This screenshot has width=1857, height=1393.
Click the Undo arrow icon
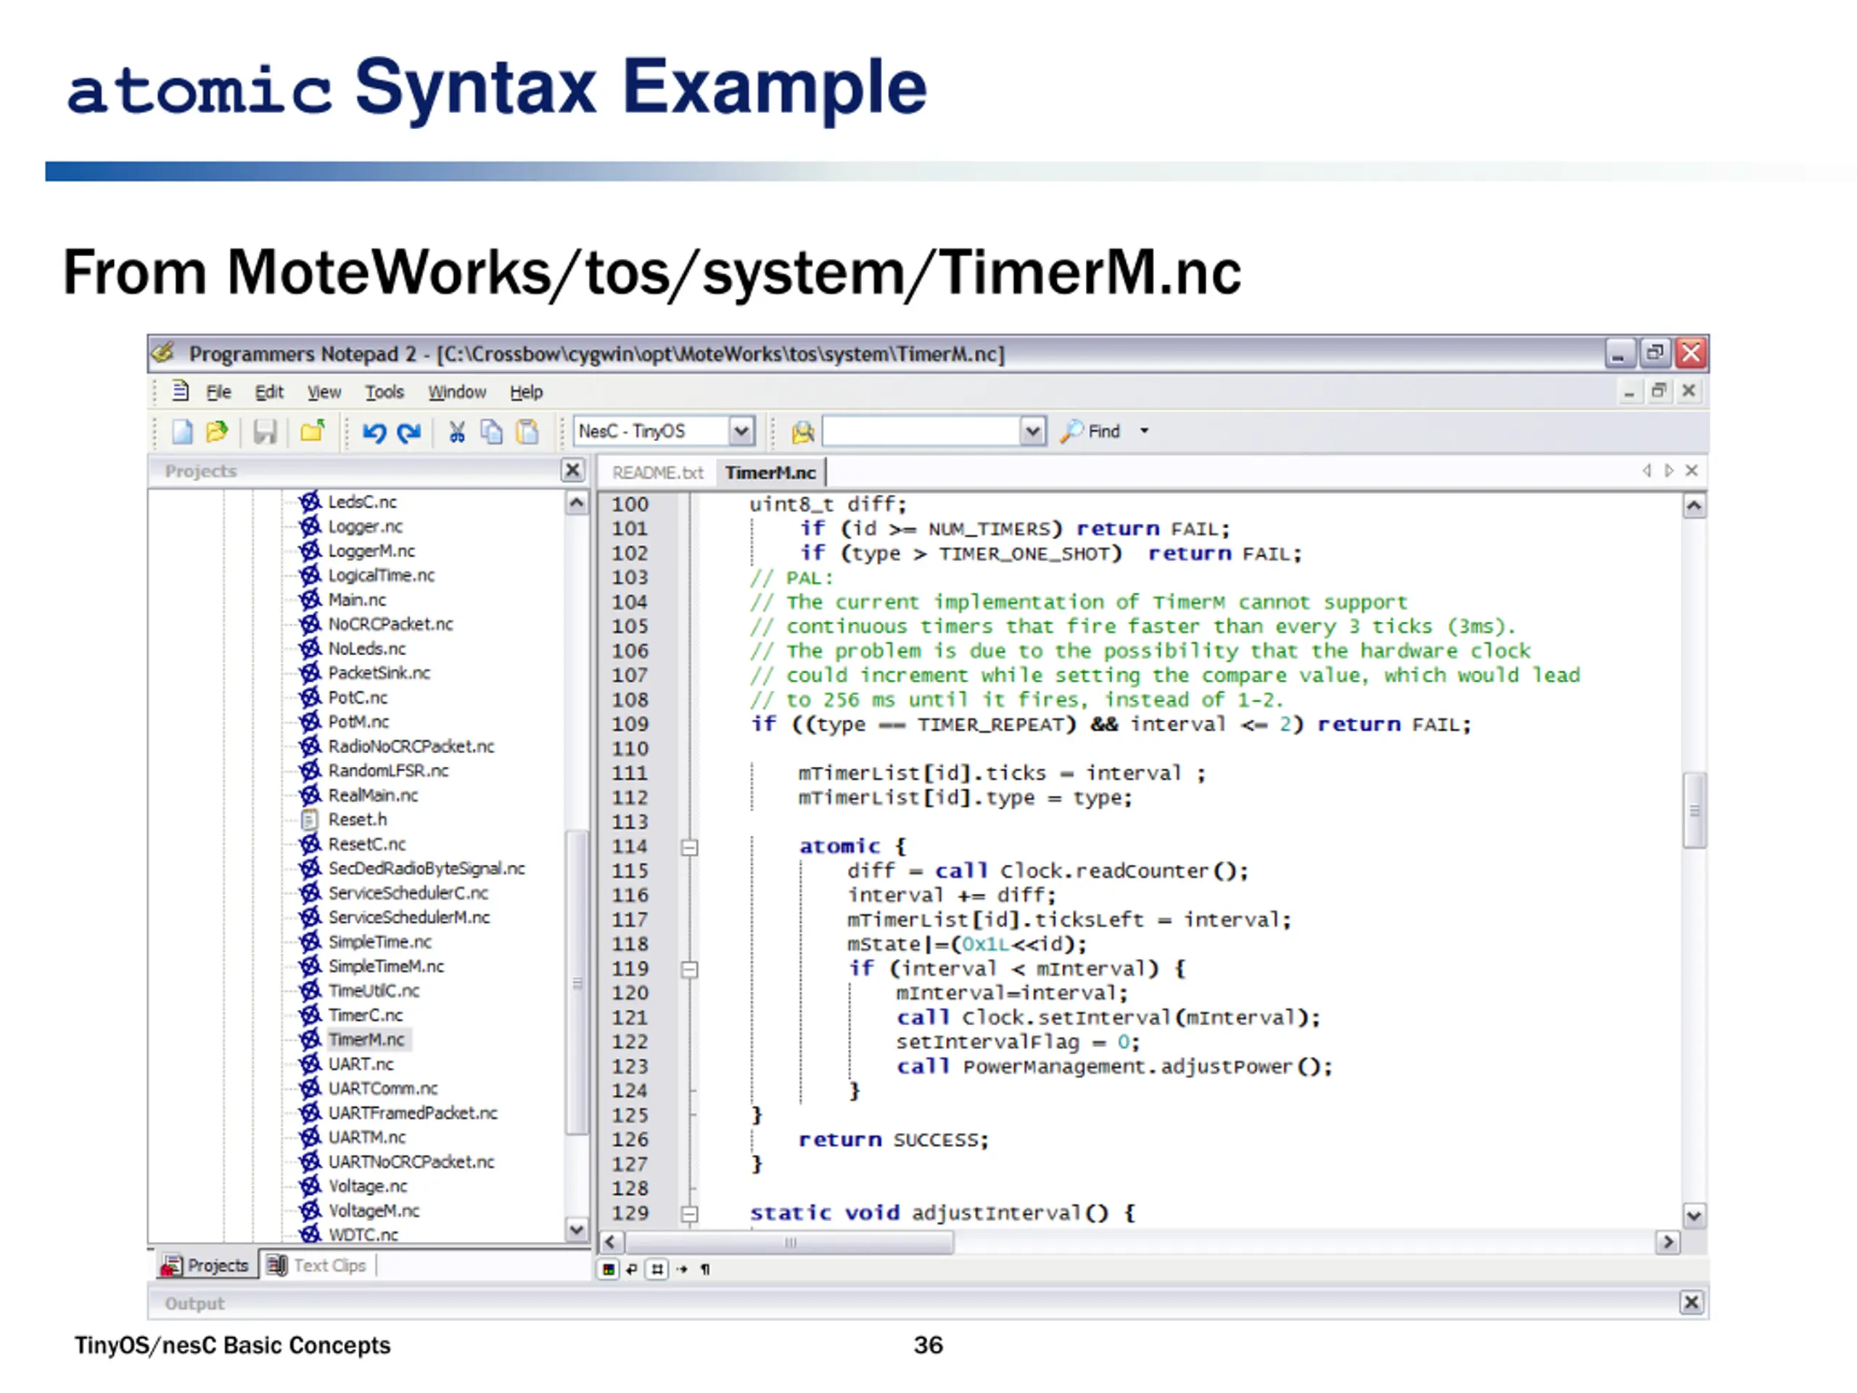374,432
